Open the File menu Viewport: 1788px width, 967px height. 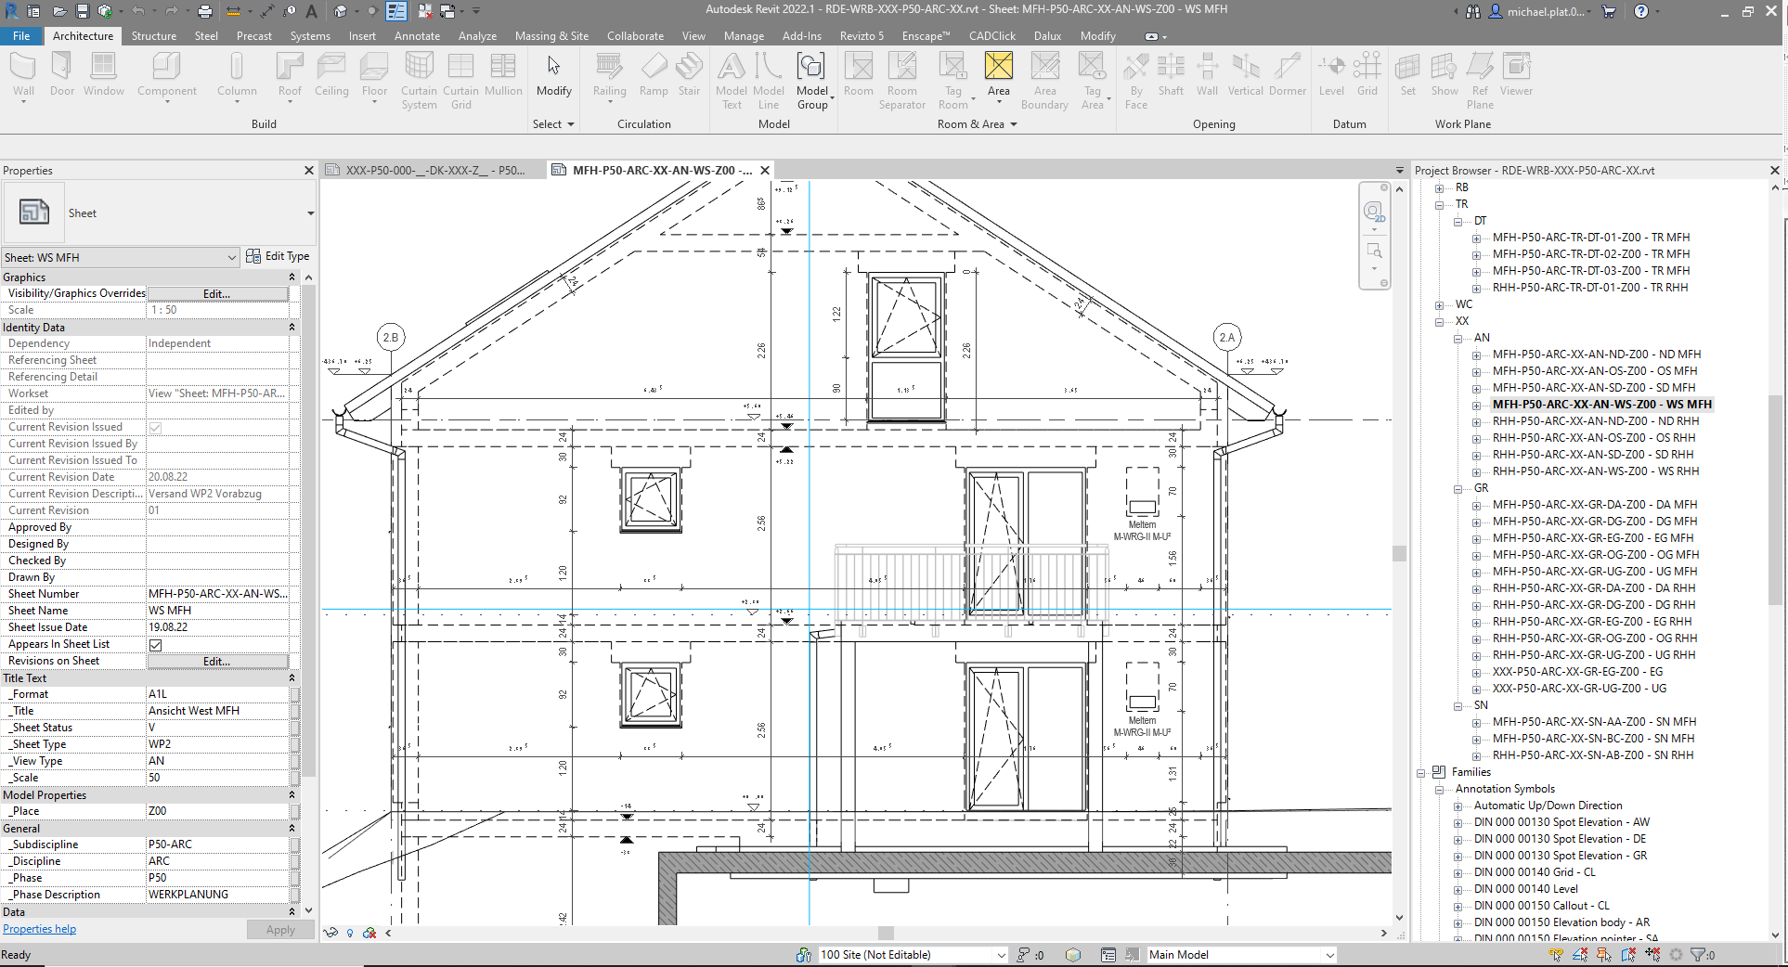pos(20,36)
